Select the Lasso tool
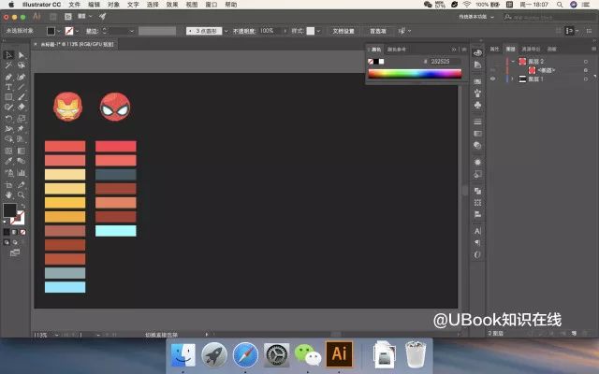The width and height of the screenshot is (599, 374). point(22,65)
